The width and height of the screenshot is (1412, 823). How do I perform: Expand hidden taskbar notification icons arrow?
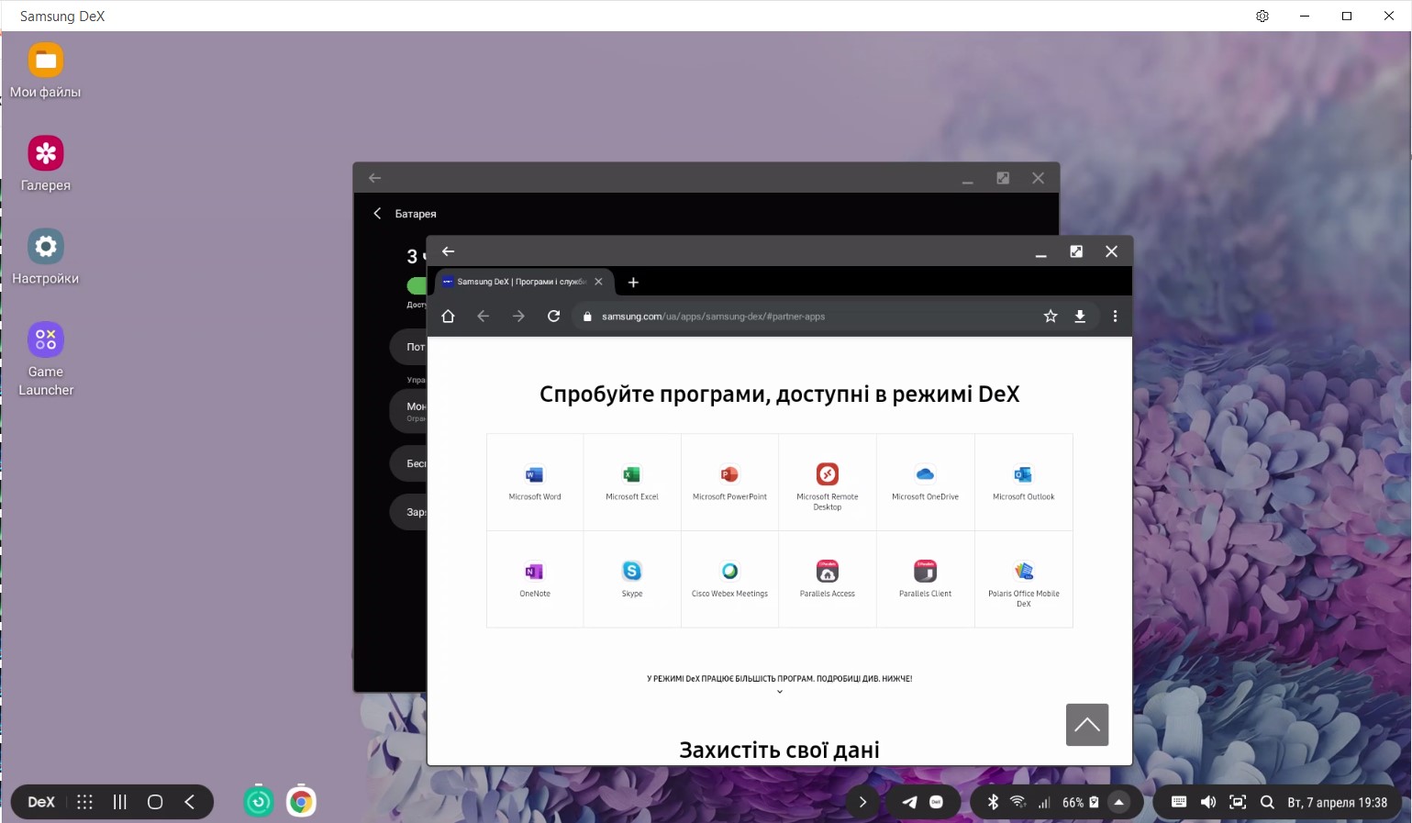pos(862,802)
